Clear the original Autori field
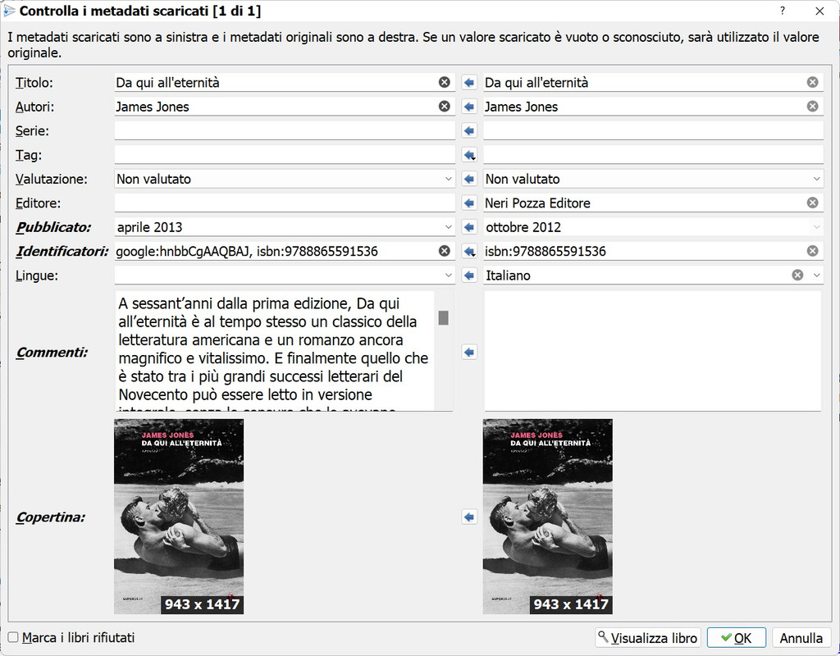 [813, 106]
